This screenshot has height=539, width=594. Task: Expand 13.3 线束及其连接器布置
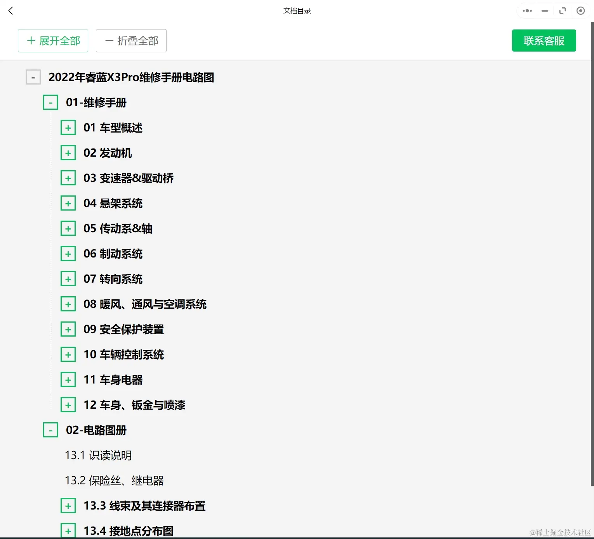point(68,506)
